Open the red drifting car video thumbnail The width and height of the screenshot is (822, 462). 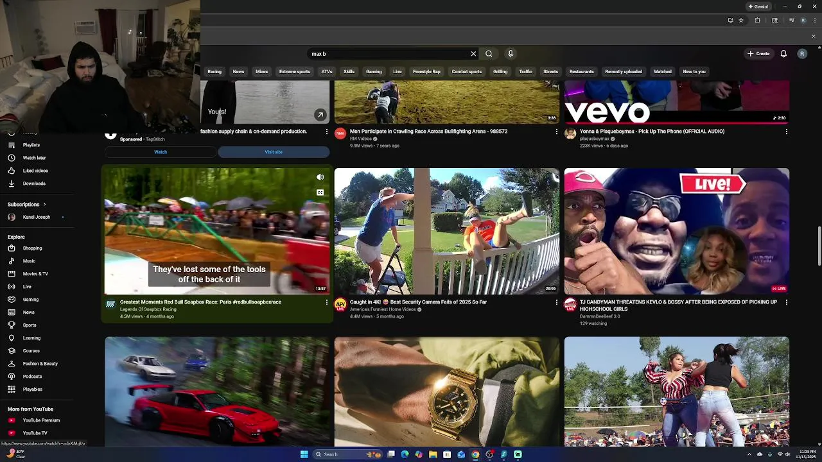(217, 391)
